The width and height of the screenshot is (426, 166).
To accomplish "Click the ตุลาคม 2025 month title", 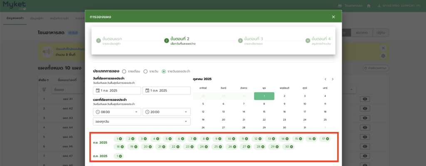I will click(x=202, y=79).
